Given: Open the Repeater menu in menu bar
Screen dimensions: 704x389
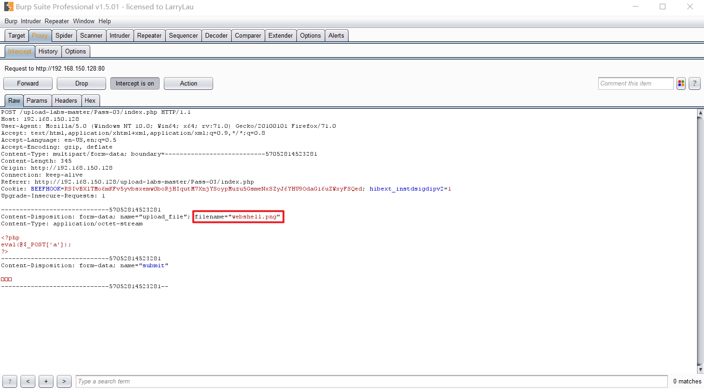Looking at the screenshot, I should (x=57, y=21).
